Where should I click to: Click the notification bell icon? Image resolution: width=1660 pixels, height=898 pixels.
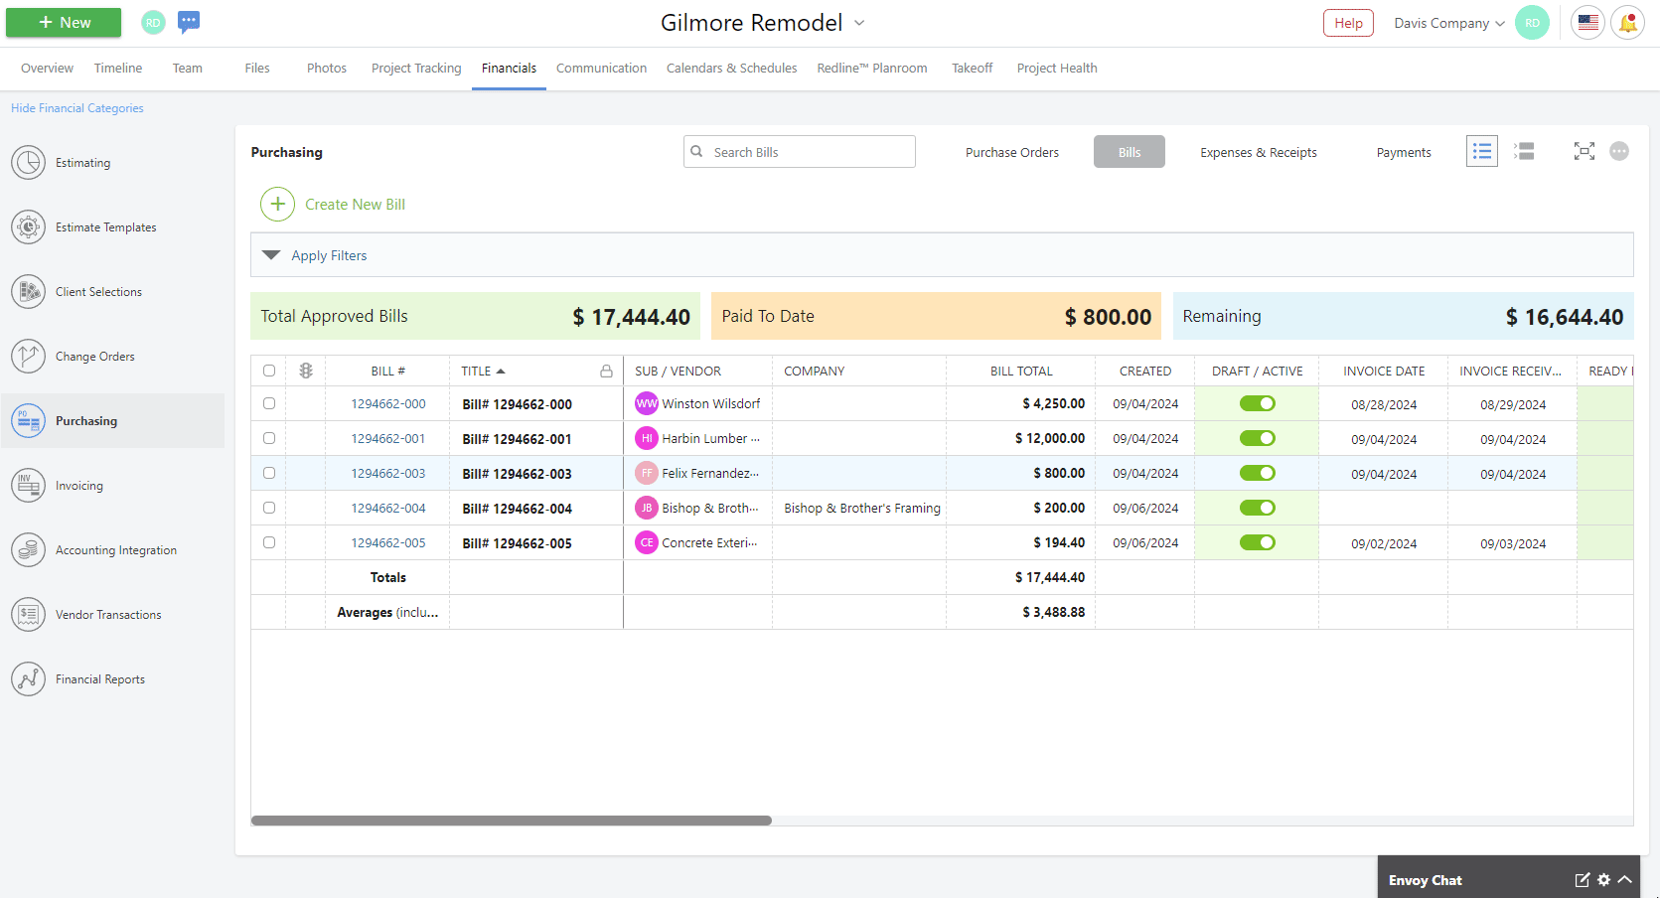click(1627, 23)
